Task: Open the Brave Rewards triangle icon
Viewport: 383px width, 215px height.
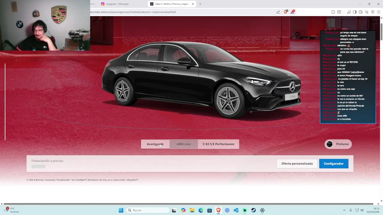Action: click(293, 12)
